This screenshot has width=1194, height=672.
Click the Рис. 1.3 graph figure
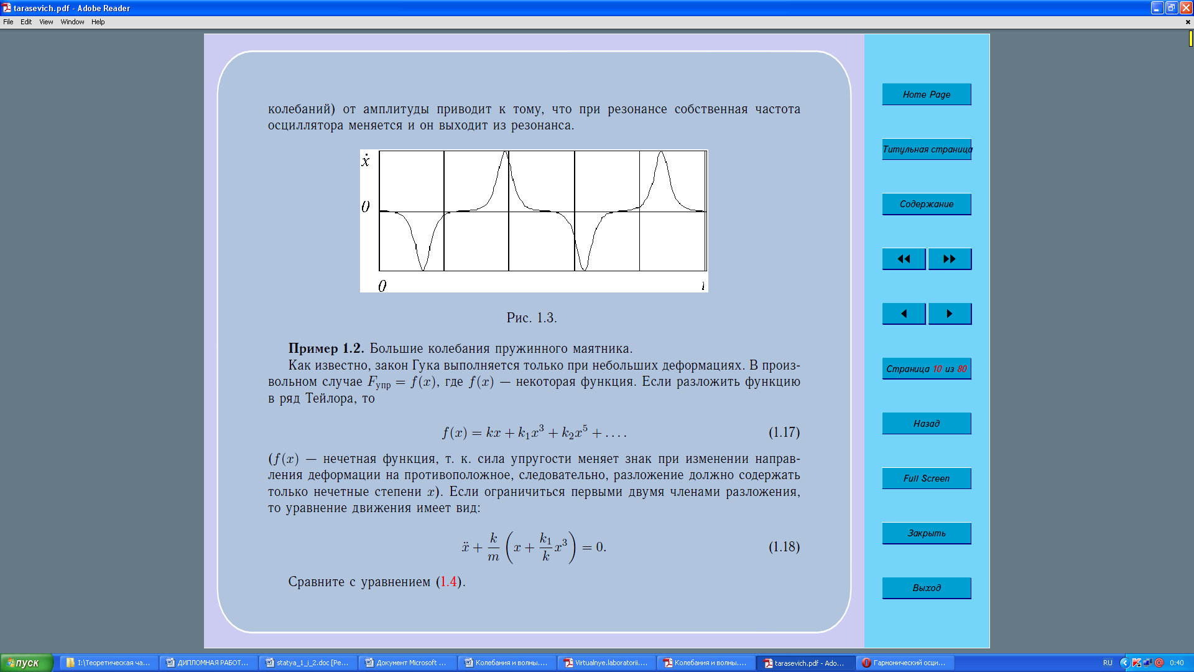click(534, 221)
